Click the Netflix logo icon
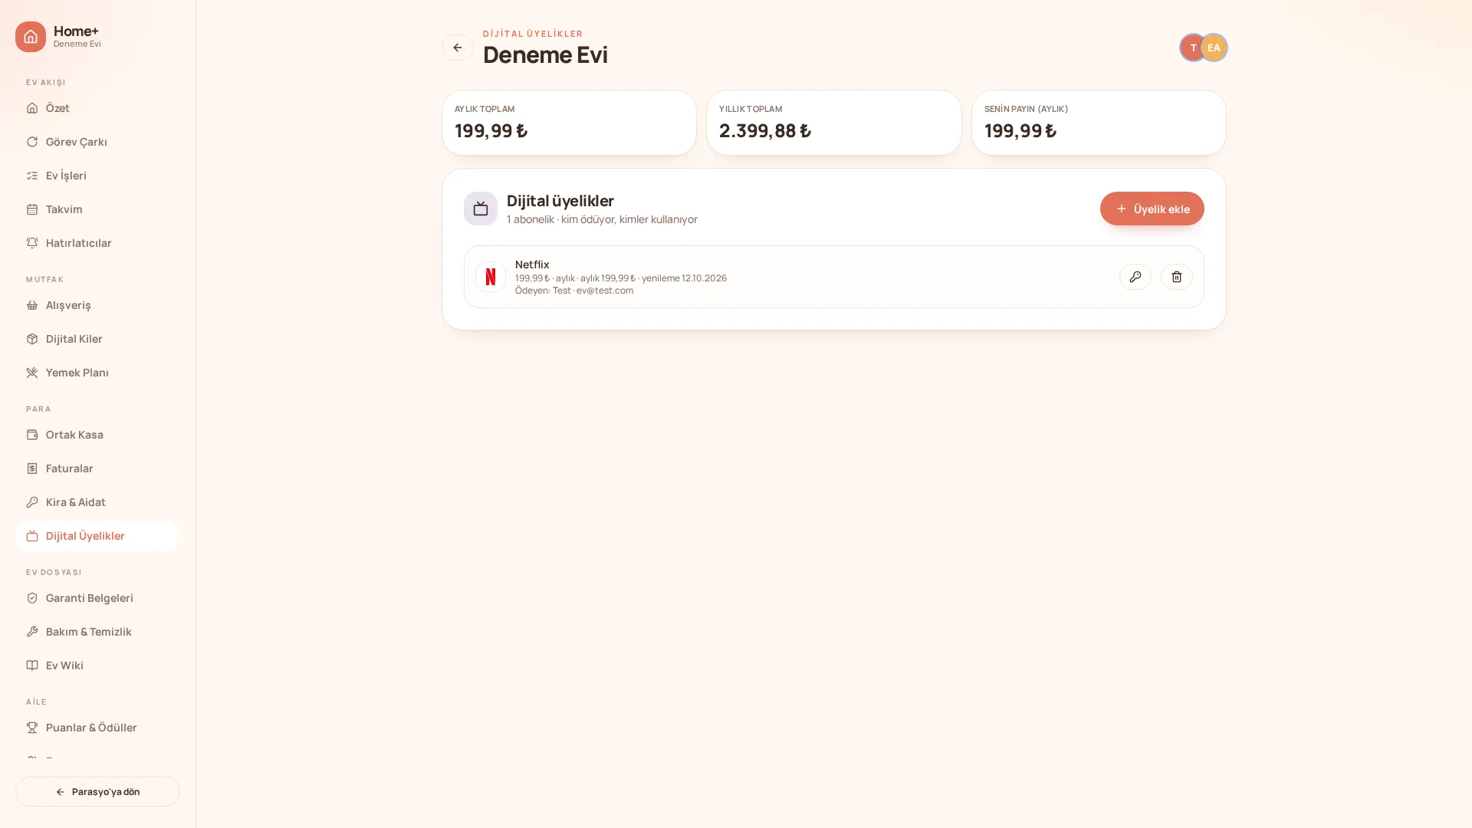Image resolution: width=1472 pixels, height=828 pixels. click(491, 277)
